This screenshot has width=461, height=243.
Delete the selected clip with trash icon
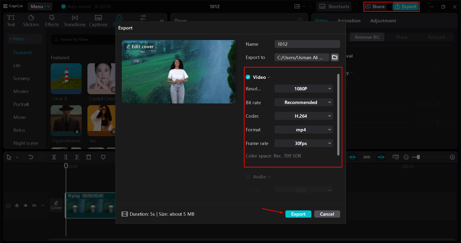click(89, 157)
